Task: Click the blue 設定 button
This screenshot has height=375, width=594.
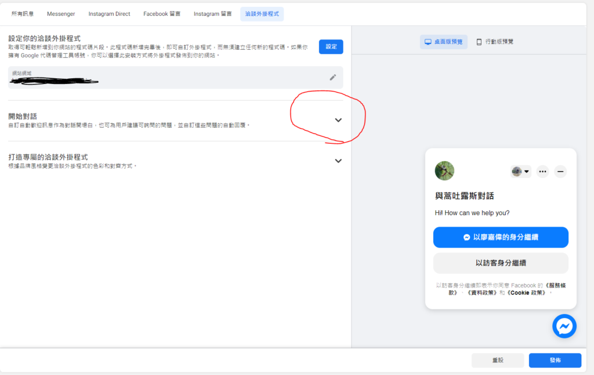Action: click(x=331, y=47)
